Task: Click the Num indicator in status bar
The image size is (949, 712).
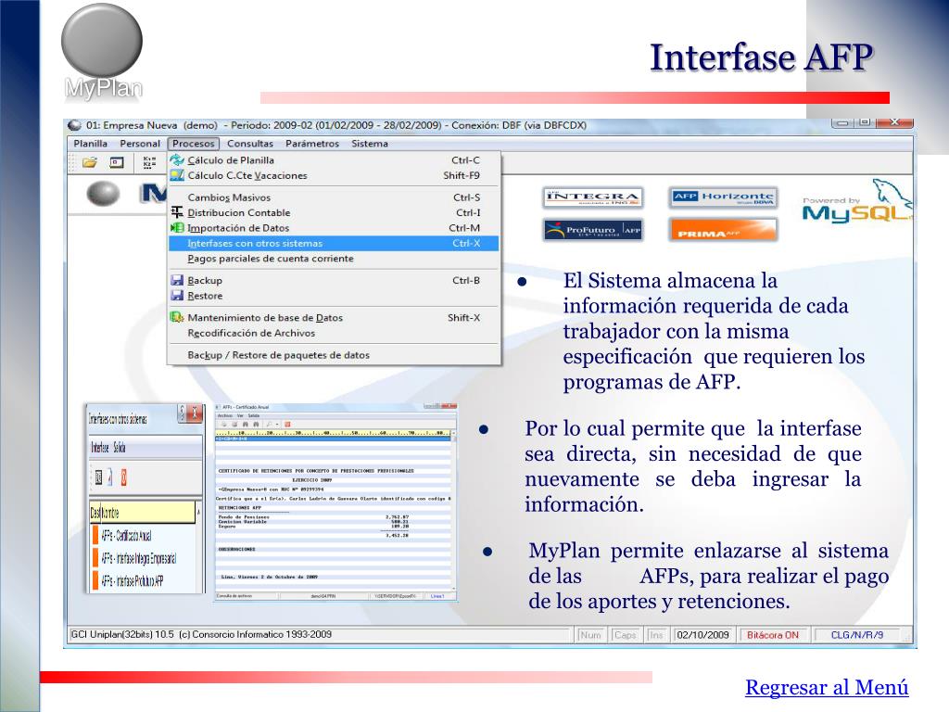Action: [590, 635]
